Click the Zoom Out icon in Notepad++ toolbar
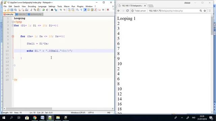216x121 pixels. click(x=64, y=10)
